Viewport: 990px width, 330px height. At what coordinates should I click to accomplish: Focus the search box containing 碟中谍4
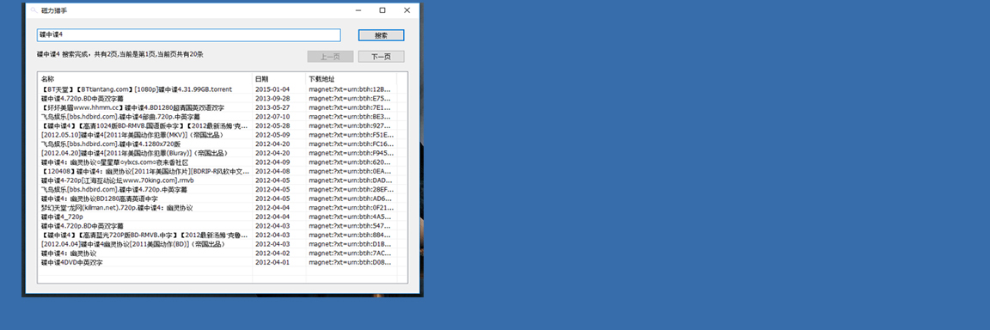(x=189, y=35)
